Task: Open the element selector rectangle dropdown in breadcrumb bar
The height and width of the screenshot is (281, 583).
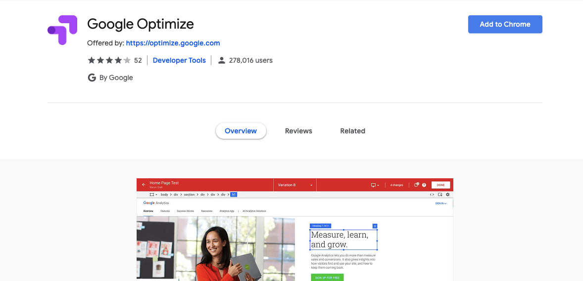Action: coord(153,195)
